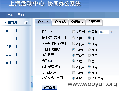Expand the 扩展管理 menu arrow
119x91 pixels.
(x=3, y=47)
